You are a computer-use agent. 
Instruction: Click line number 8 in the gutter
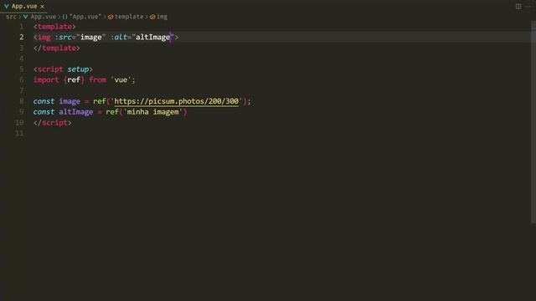point(22,101)
